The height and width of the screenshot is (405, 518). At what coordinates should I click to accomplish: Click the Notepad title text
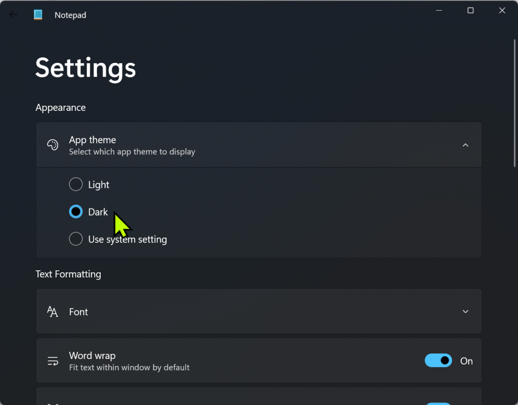click(x=70, y=15)
